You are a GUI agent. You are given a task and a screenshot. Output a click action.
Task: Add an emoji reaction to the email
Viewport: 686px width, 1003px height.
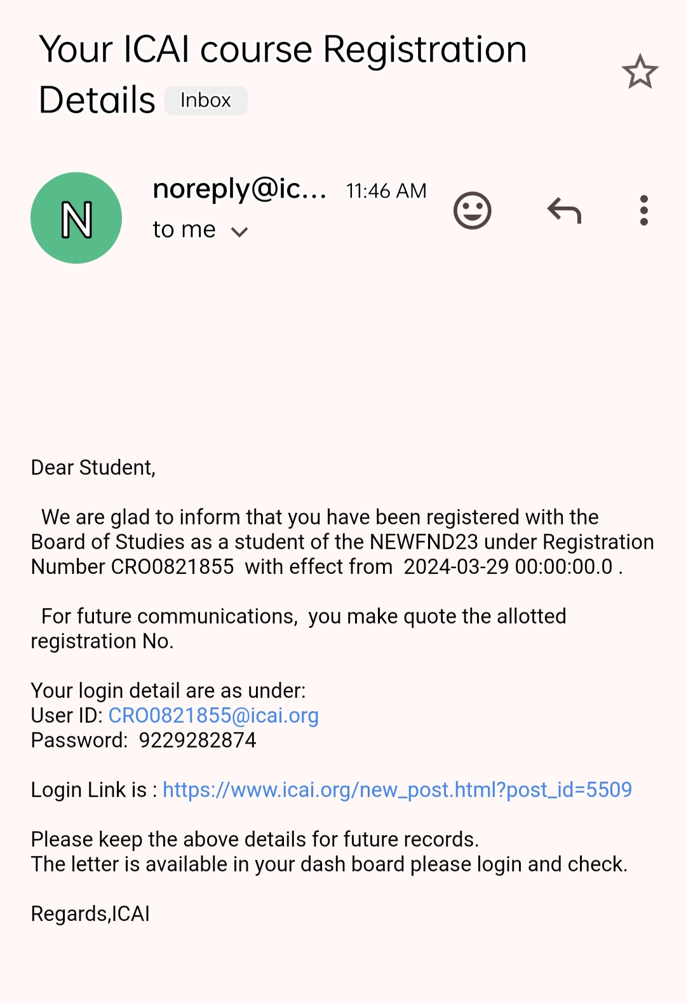tap(472, 210)
